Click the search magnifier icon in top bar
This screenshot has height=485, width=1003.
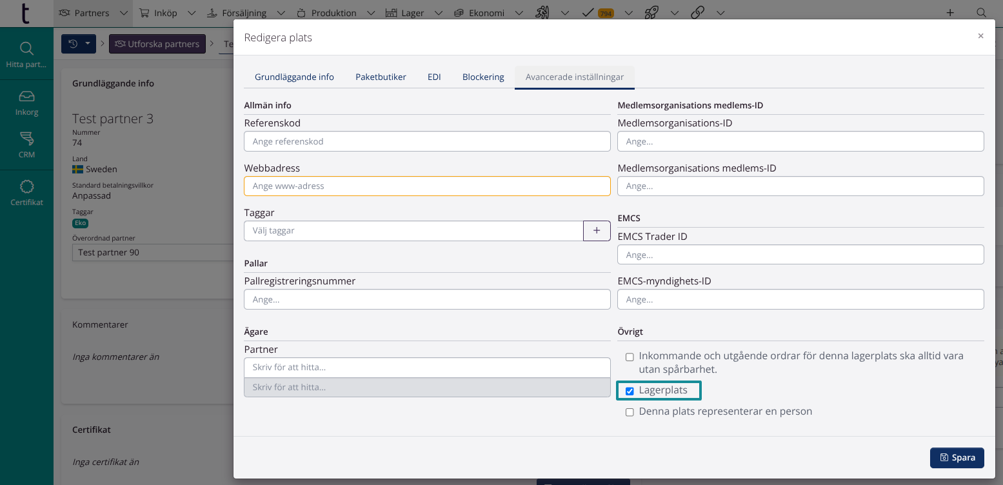pyautogui.click(x=980, y=13)
